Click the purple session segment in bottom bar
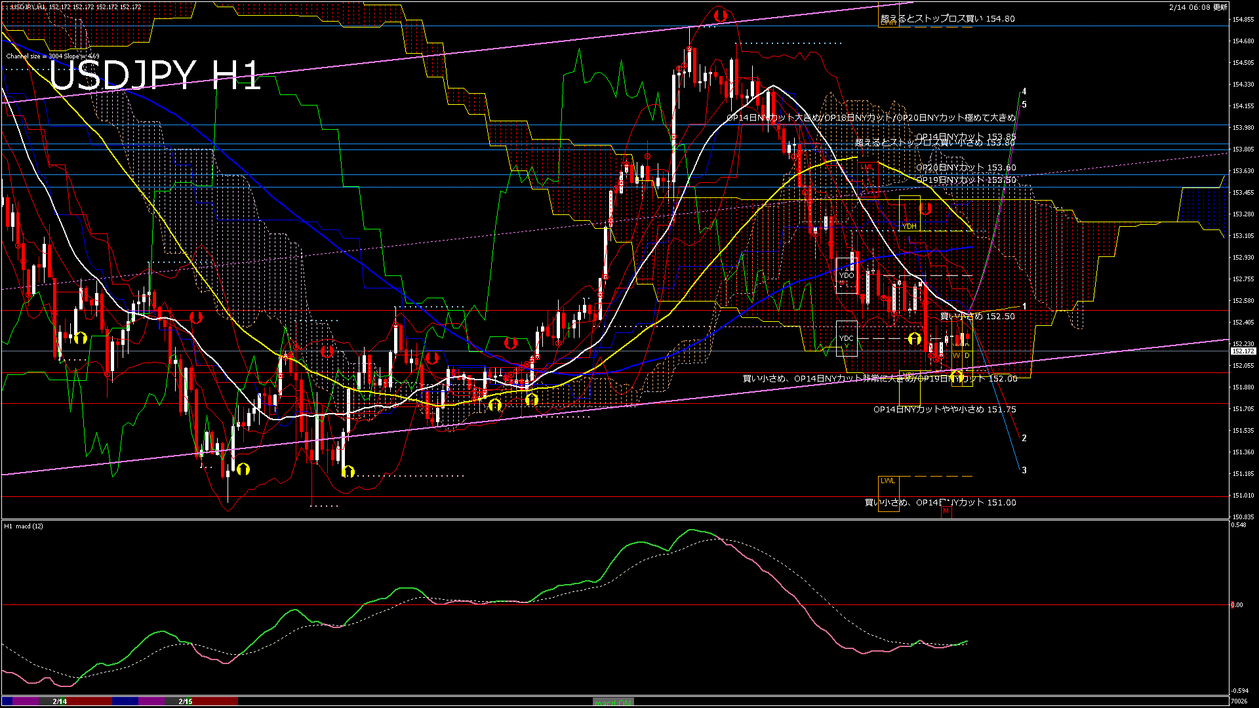Image resolution: width=1259 pixels, height=708 pixels. pyautogui.click(x=26, y=701)
